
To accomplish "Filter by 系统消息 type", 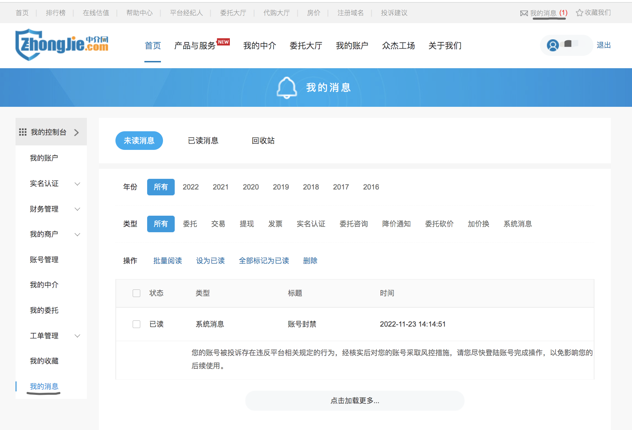I will point(517,224).
